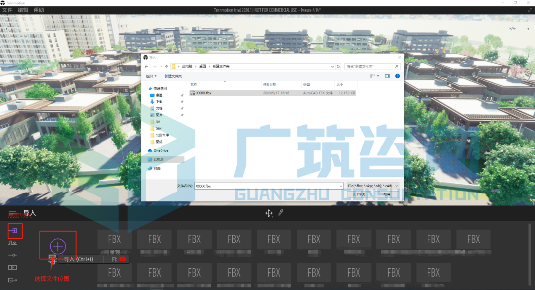Screen dimensions: 535x290
Task: Open the 帮助 menu
Action: coord(39,10)
